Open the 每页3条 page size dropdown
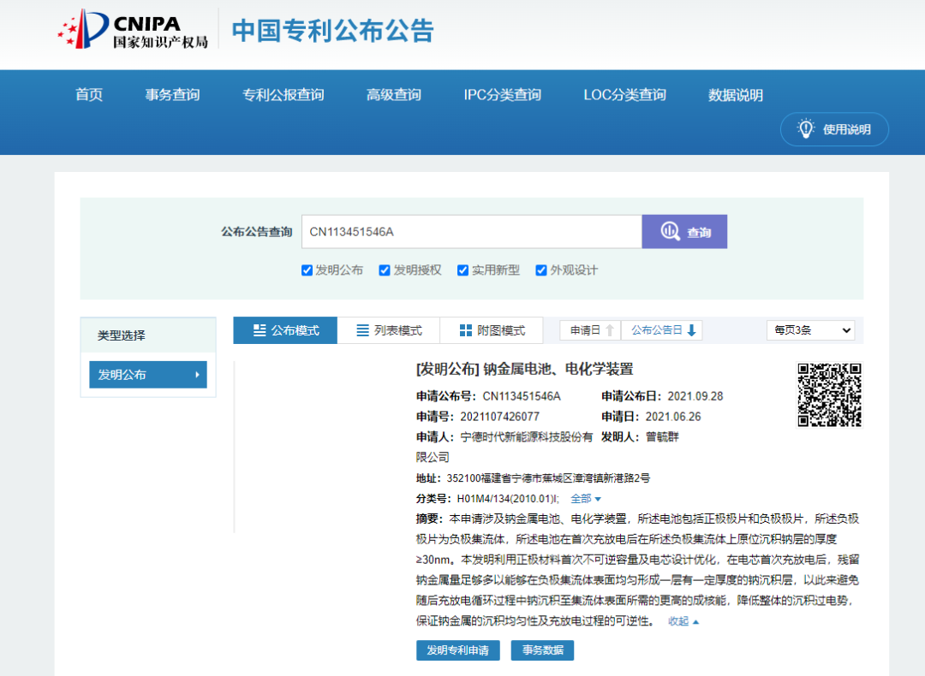This screenshot has width=925, height=676. coord(810,330)
